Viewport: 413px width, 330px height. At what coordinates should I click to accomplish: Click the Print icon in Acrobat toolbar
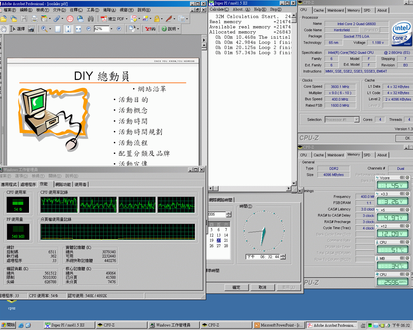click(x=34, y=19)
